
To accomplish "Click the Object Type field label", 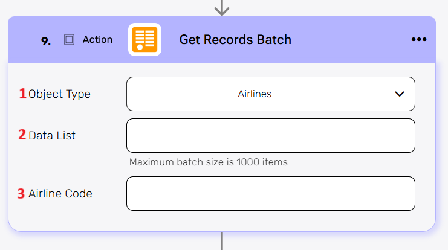I will 59,94.
